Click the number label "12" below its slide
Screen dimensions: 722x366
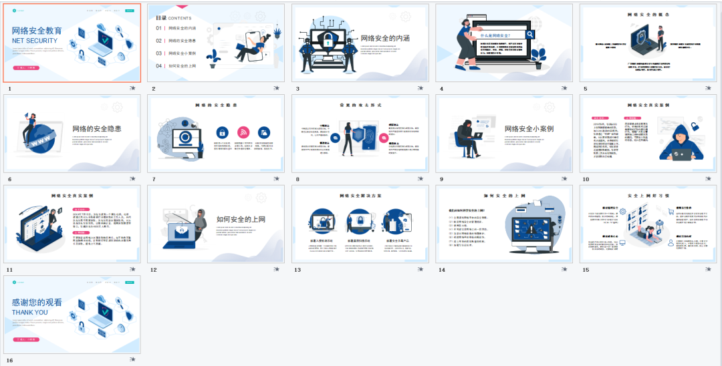click(154, 270)
